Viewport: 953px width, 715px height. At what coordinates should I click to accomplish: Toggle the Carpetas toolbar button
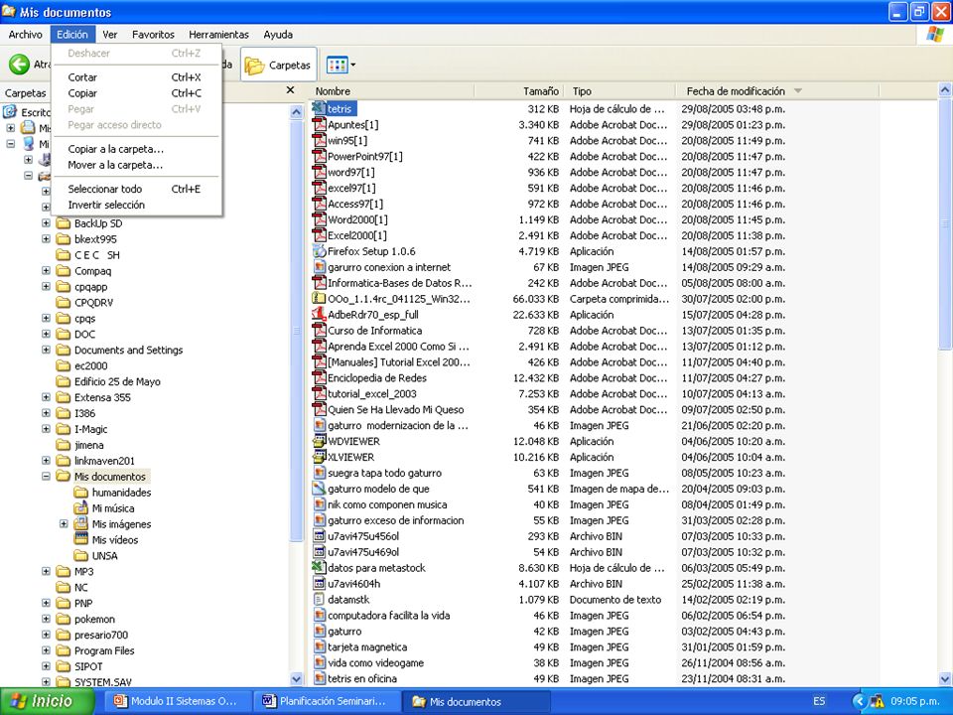[x=278, y=65]
